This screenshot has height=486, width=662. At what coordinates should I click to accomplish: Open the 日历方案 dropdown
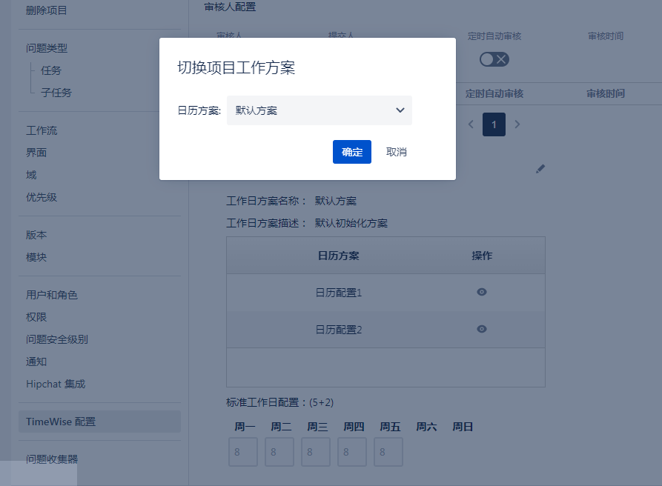(319, 110)
